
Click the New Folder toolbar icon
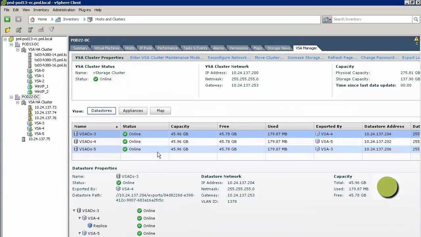[x=8, y=30]
